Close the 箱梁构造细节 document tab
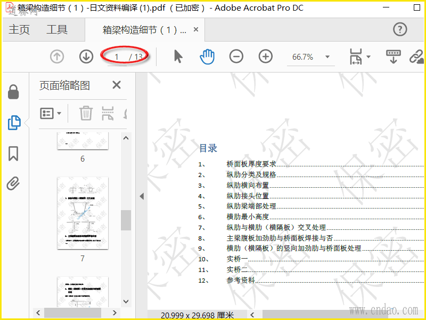Image resolution: width=426 pixels, height=320 pixels. point(196,29)
